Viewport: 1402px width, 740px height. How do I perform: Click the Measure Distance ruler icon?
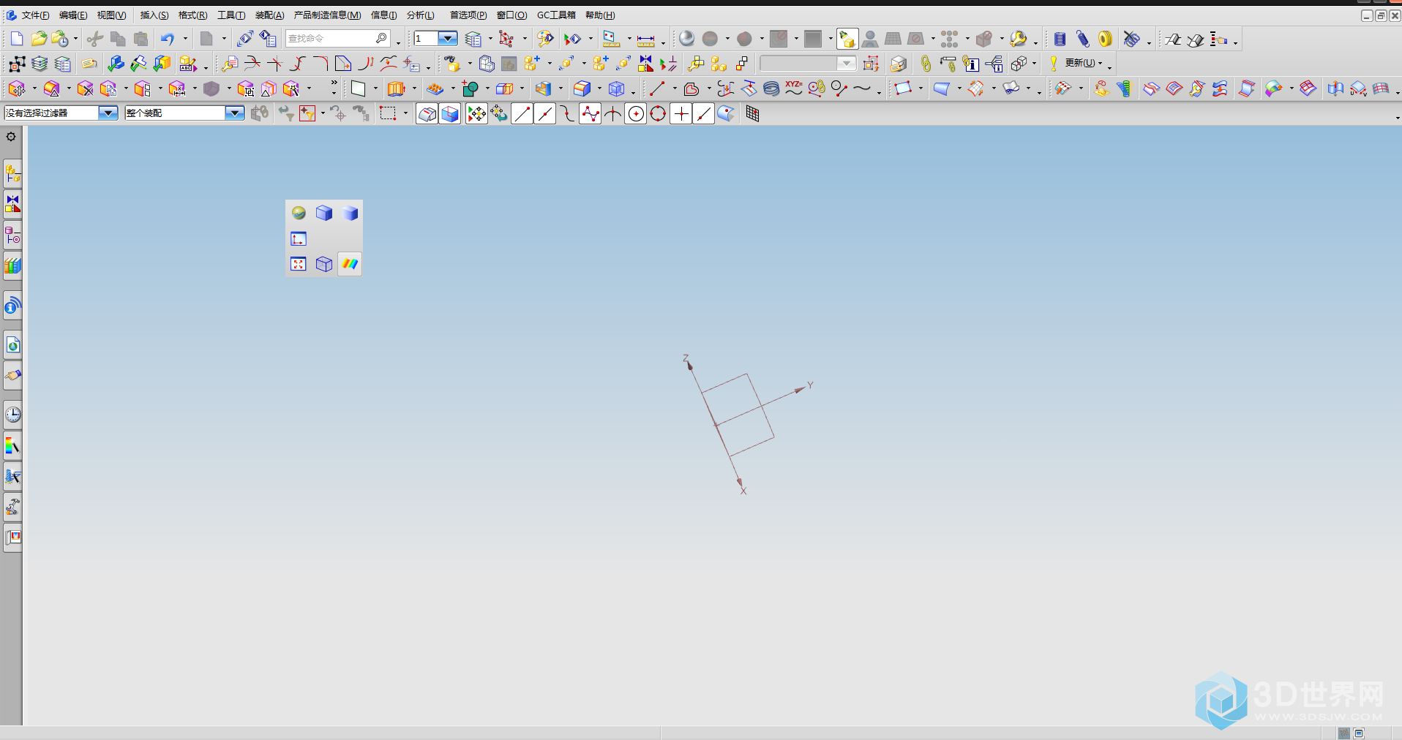pos(645,39)
